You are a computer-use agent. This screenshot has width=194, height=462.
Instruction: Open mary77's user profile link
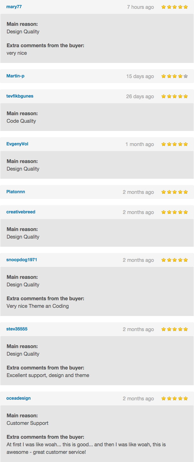(14, 7)
